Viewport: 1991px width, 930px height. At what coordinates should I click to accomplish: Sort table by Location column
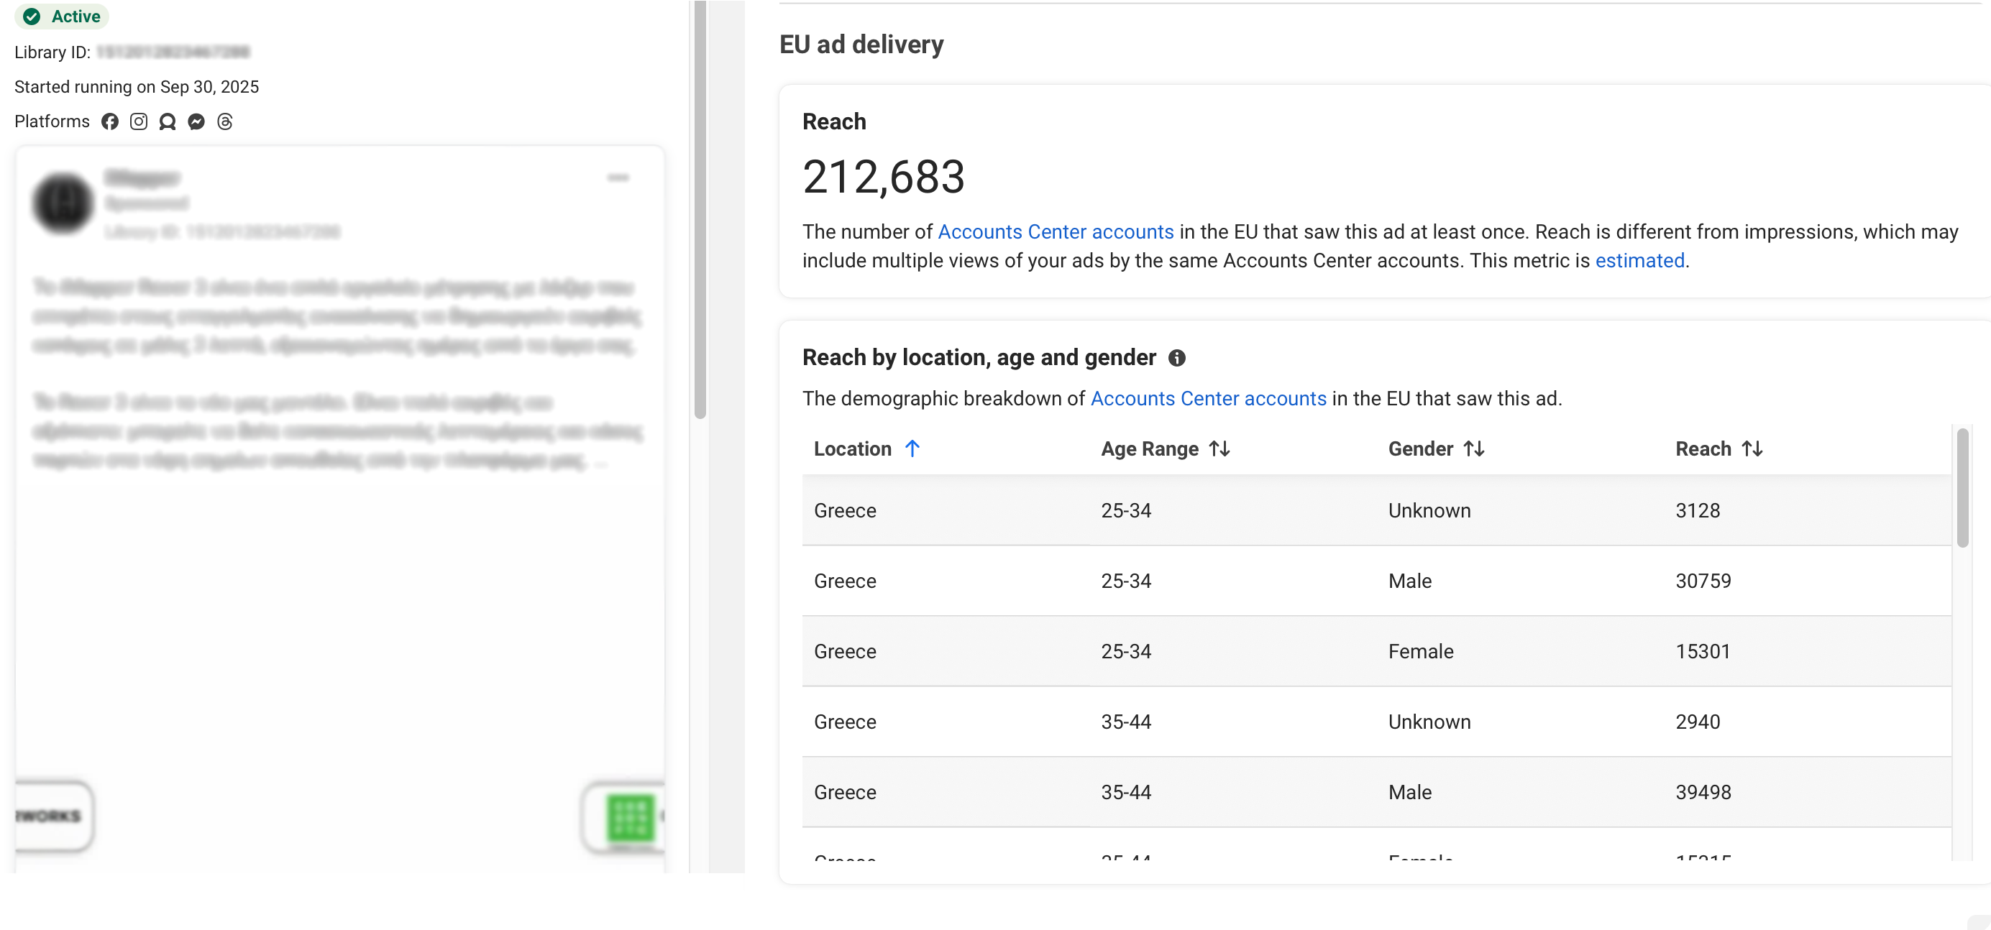912,448
